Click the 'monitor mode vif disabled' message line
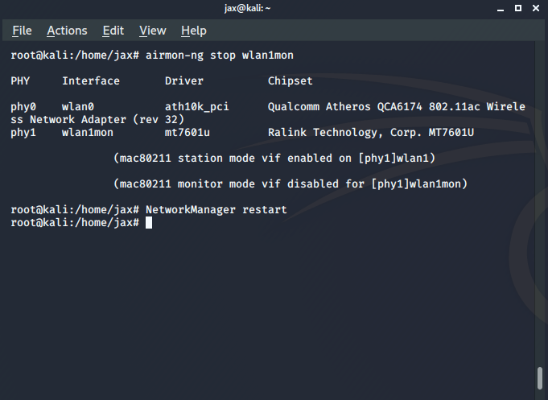Viewport: 548px width, 400px height. pos(290,184)
